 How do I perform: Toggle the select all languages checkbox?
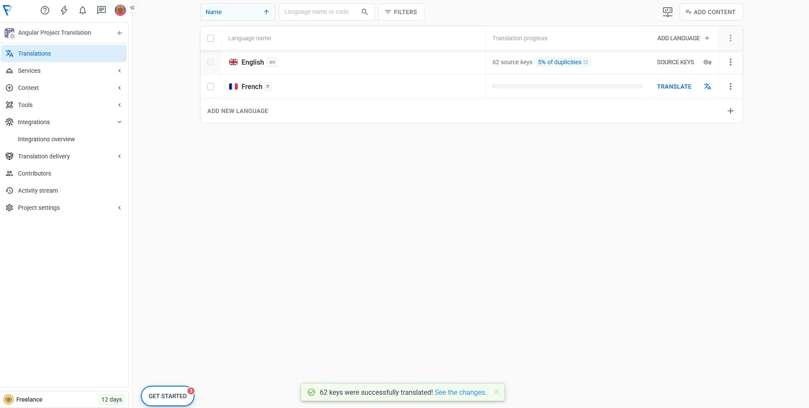point(211,38)
